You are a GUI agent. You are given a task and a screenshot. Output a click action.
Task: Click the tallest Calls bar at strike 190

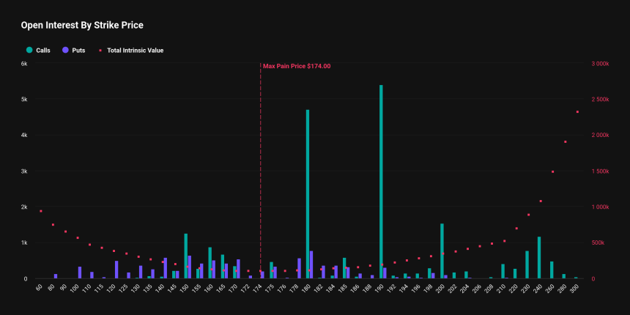(x=381, y=183)
